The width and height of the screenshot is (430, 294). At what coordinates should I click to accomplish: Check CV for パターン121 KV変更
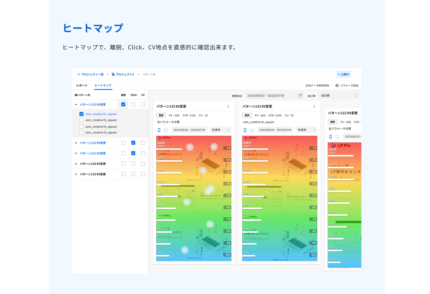point(143,153)
